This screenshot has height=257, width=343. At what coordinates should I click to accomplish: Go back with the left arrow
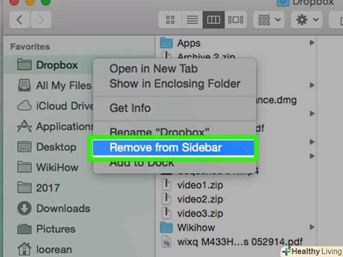click(20, 20)
